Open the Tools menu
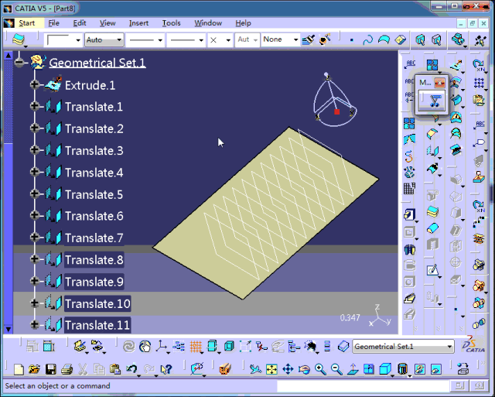The width and height of the screenshot is (495, 397). (x=171, y=23)
